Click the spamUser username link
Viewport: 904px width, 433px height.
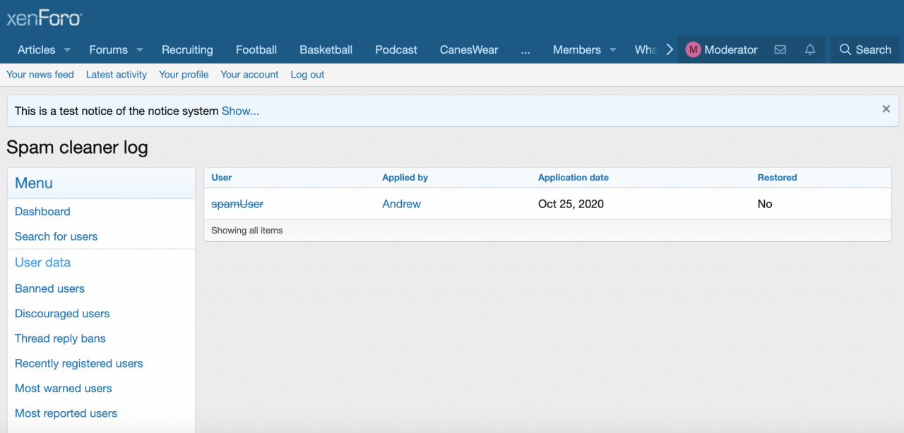coord(237,204)
